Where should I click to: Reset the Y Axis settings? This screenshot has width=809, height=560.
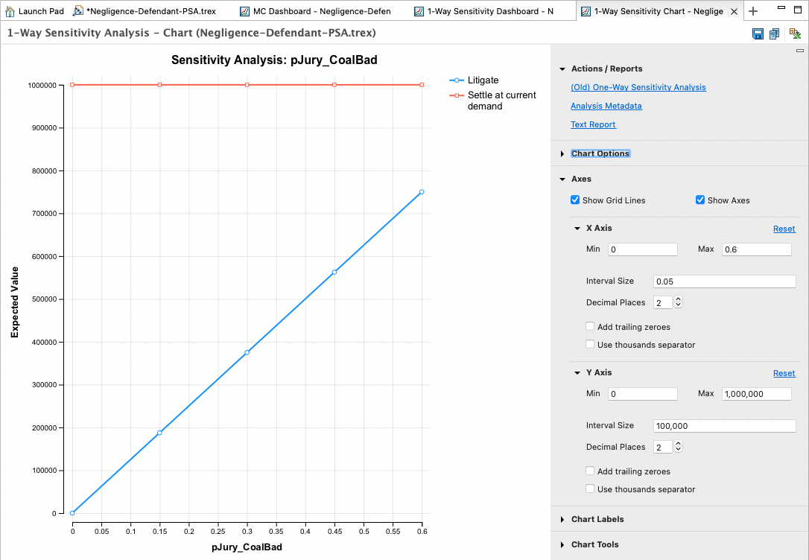tap(784, 373)
